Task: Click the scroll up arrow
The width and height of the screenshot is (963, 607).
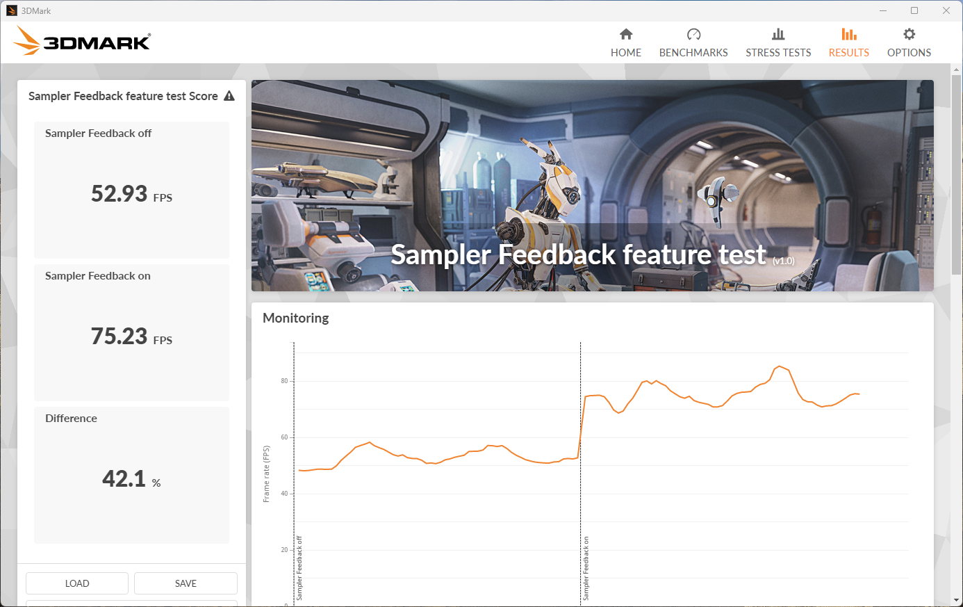Action: [x=956, y=70]
